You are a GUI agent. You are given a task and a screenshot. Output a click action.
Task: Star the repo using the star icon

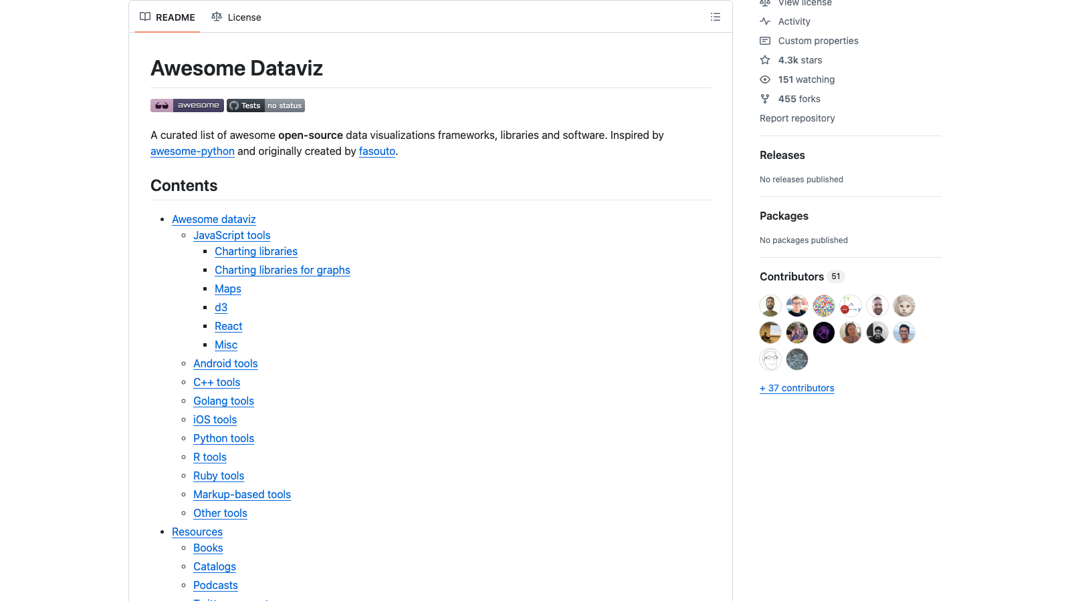[x=764, y=60]
